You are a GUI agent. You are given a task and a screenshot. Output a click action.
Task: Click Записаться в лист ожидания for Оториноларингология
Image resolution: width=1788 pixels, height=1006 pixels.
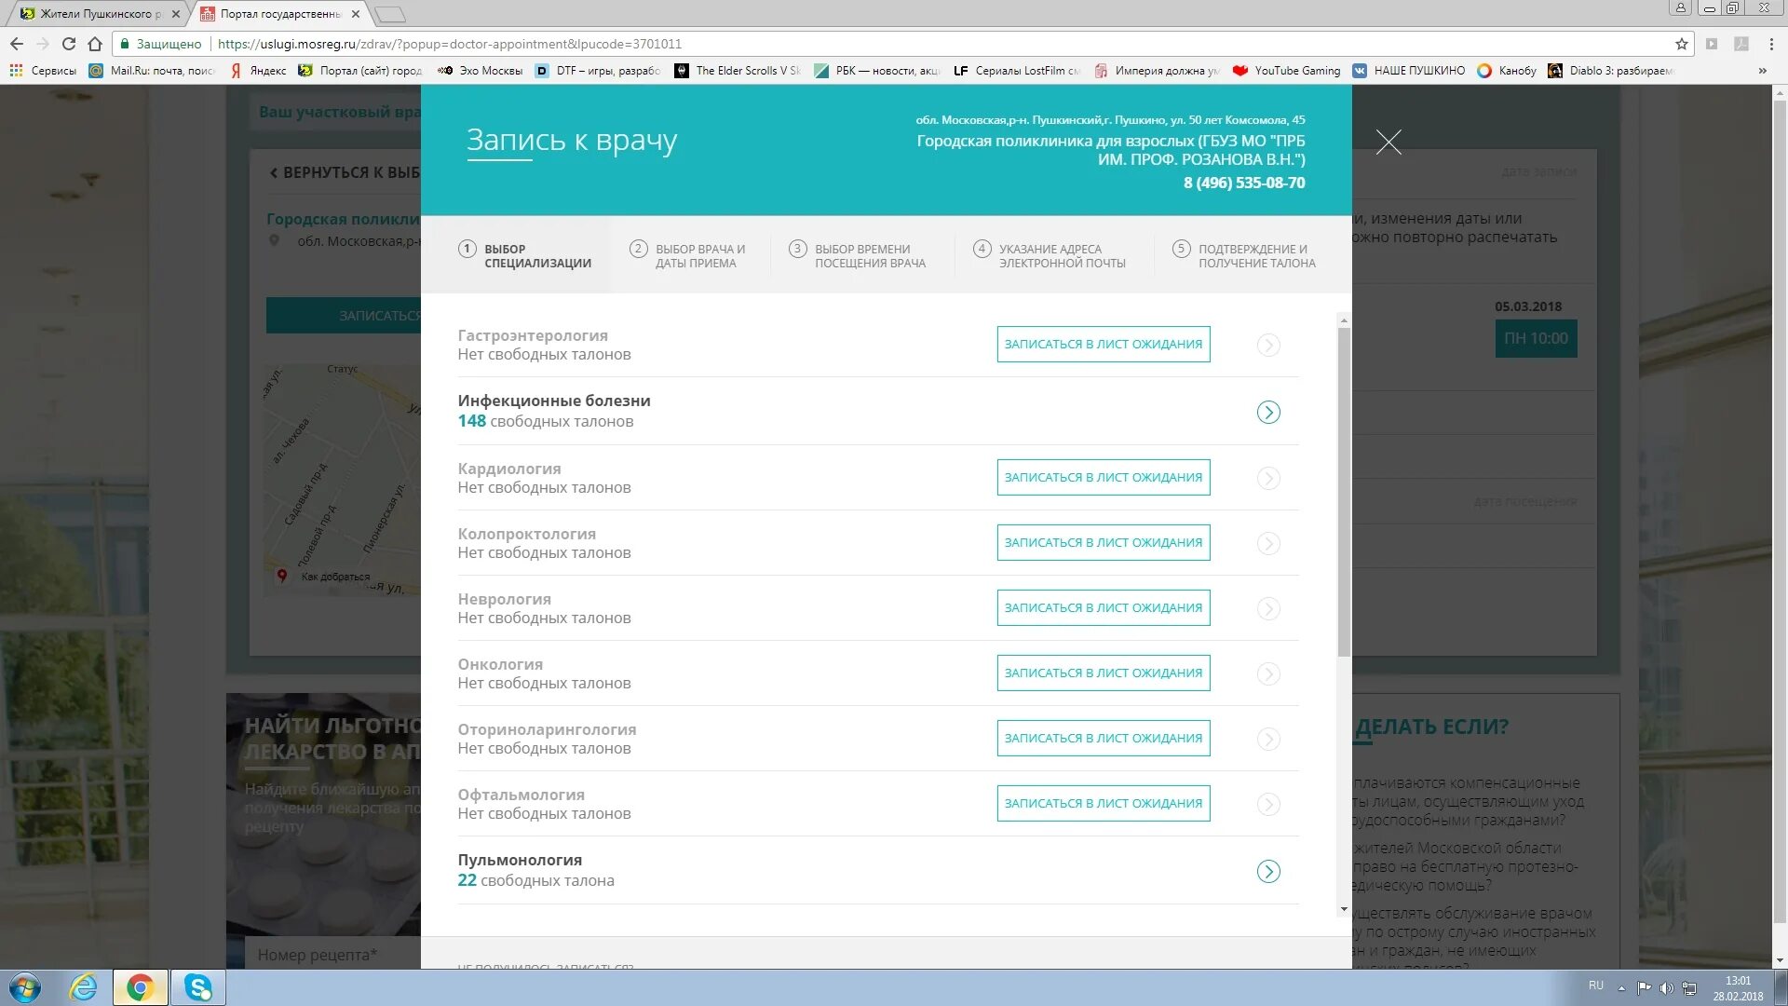1102,737
